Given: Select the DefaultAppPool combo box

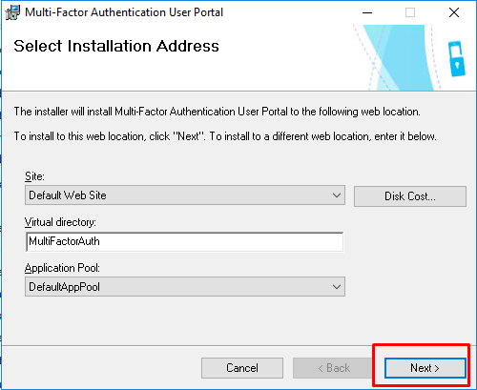Looking at the screenshot, I should [x=185, y=287].
